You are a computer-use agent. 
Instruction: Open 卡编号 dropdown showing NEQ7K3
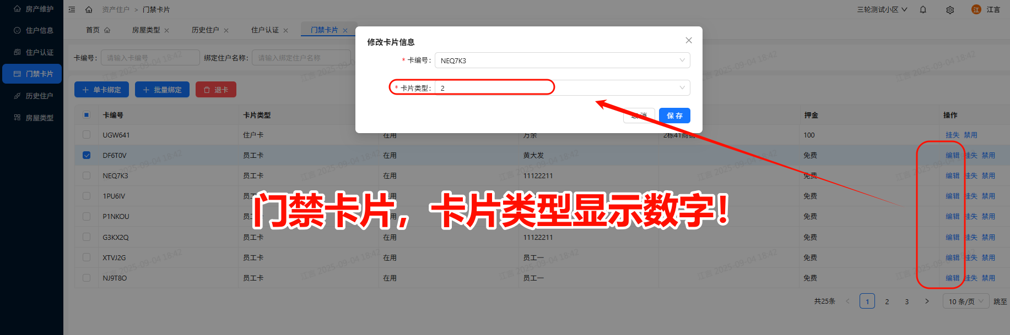(x=562, y=61)
